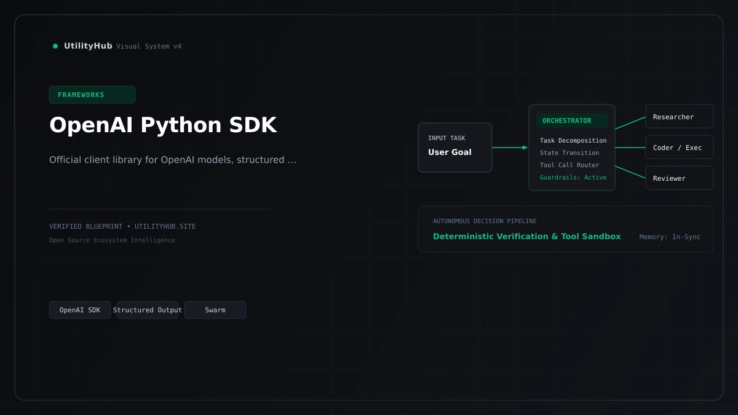Screen dimensions: 738x415
Task: Click the 'Official client library' description text
Action: 173,160
